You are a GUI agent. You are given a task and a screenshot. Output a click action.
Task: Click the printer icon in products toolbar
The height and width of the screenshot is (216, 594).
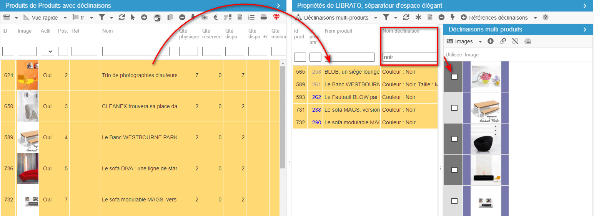coord(264,17)
